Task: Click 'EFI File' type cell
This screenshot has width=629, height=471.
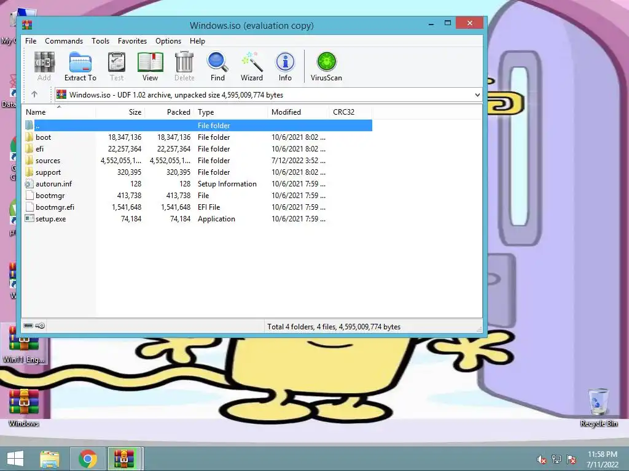Action: tap(209, 207)
